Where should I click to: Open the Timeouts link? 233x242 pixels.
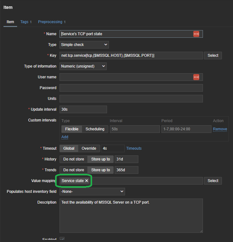point(134,148)
